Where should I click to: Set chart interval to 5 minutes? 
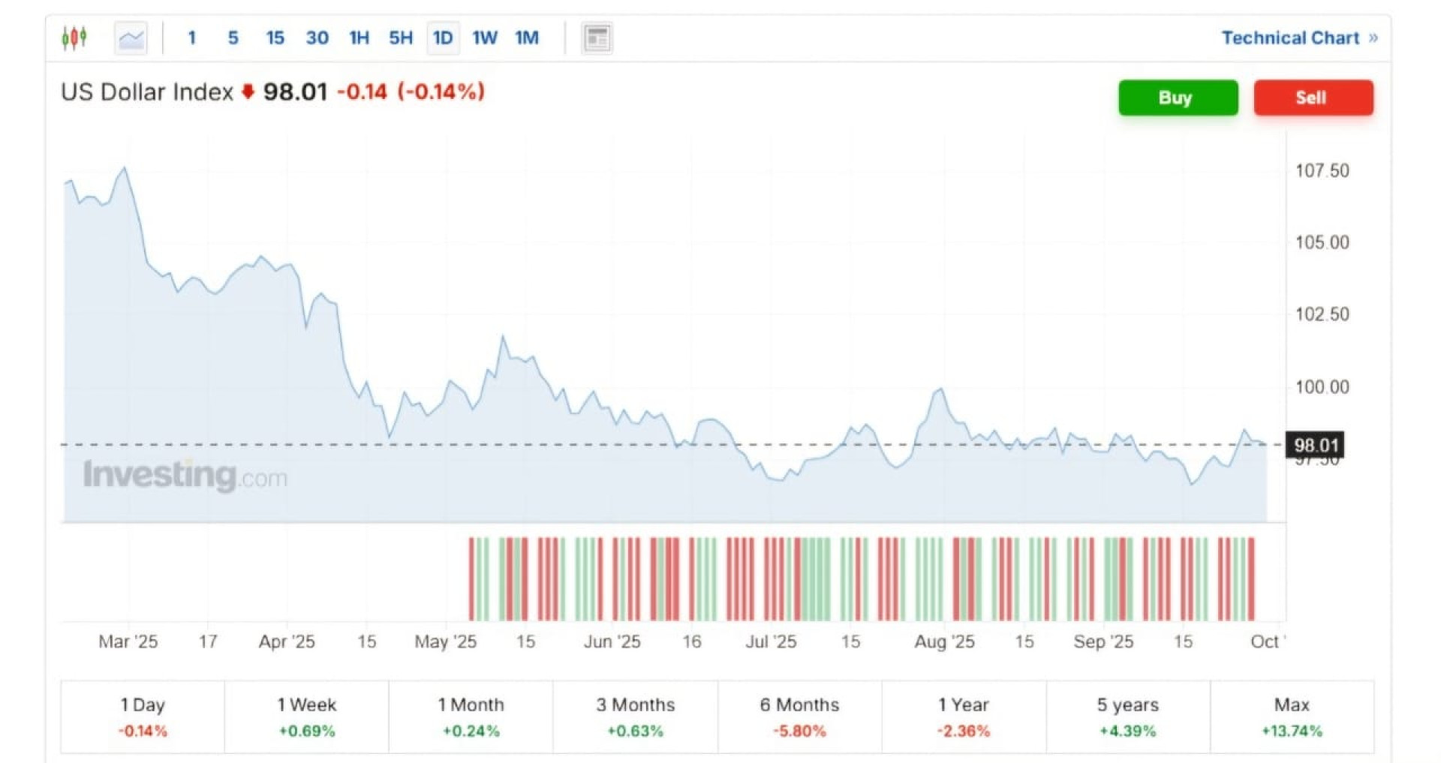[233, 38]
